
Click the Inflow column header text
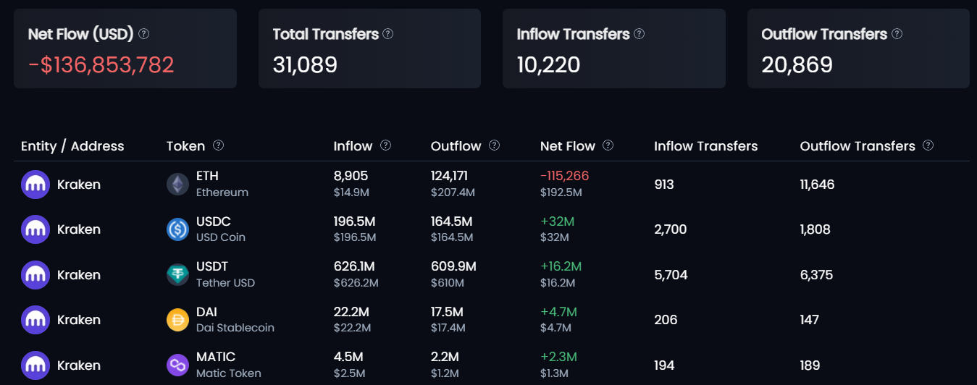point(353,146)
